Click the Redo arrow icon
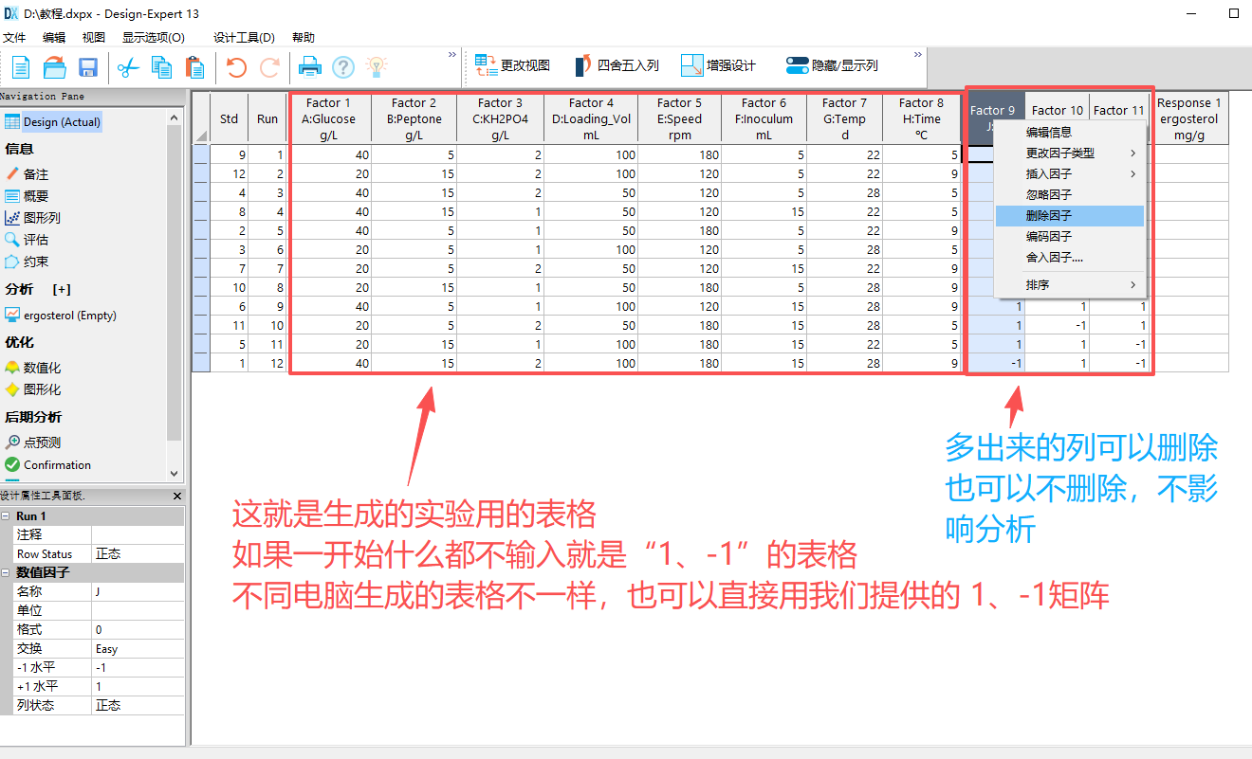 (269, 66)
